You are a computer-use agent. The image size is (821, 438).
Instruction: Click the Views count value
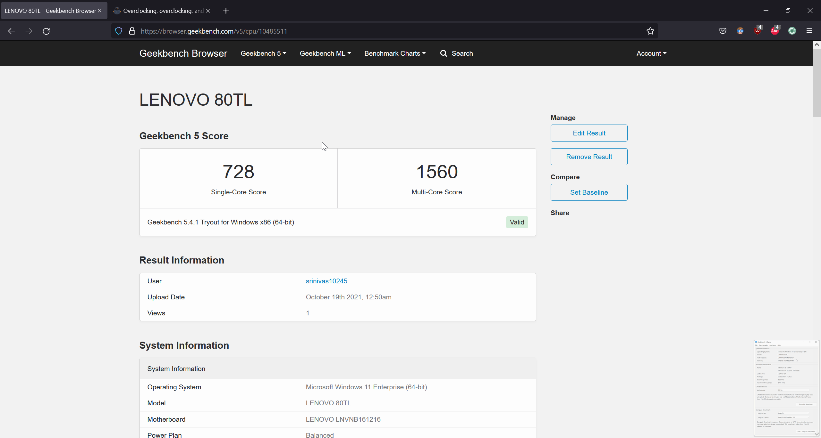pyautogui.click(x=308, y=313)
